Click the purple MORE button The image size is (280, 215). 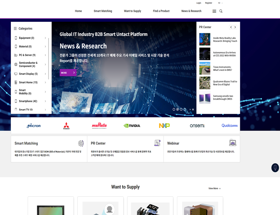point(68,73)
